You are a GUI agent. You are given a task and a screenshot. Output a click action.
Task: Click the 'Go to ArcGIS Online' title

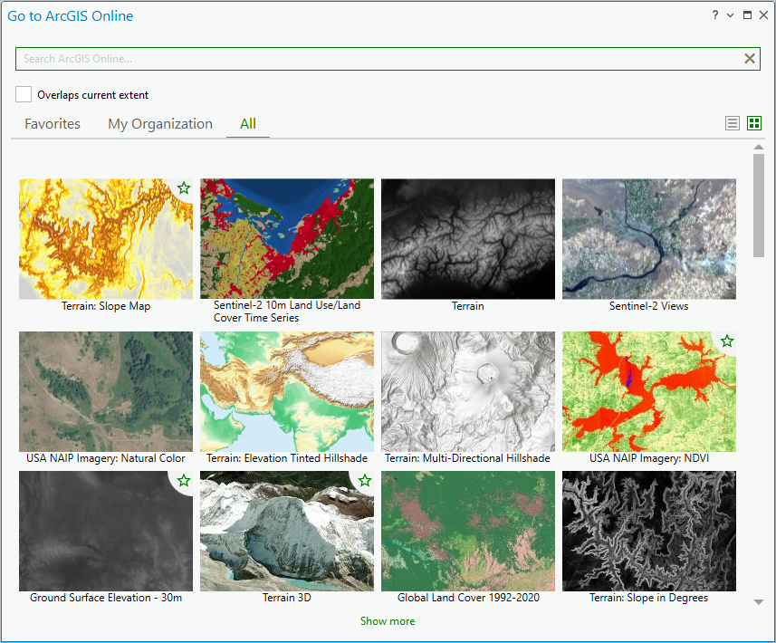[71, 15]
